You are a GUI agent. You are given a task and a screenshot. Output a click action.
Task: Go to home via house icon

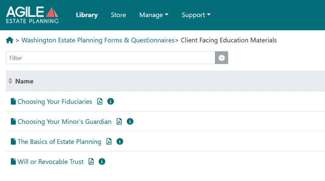[x=10, y=40]
